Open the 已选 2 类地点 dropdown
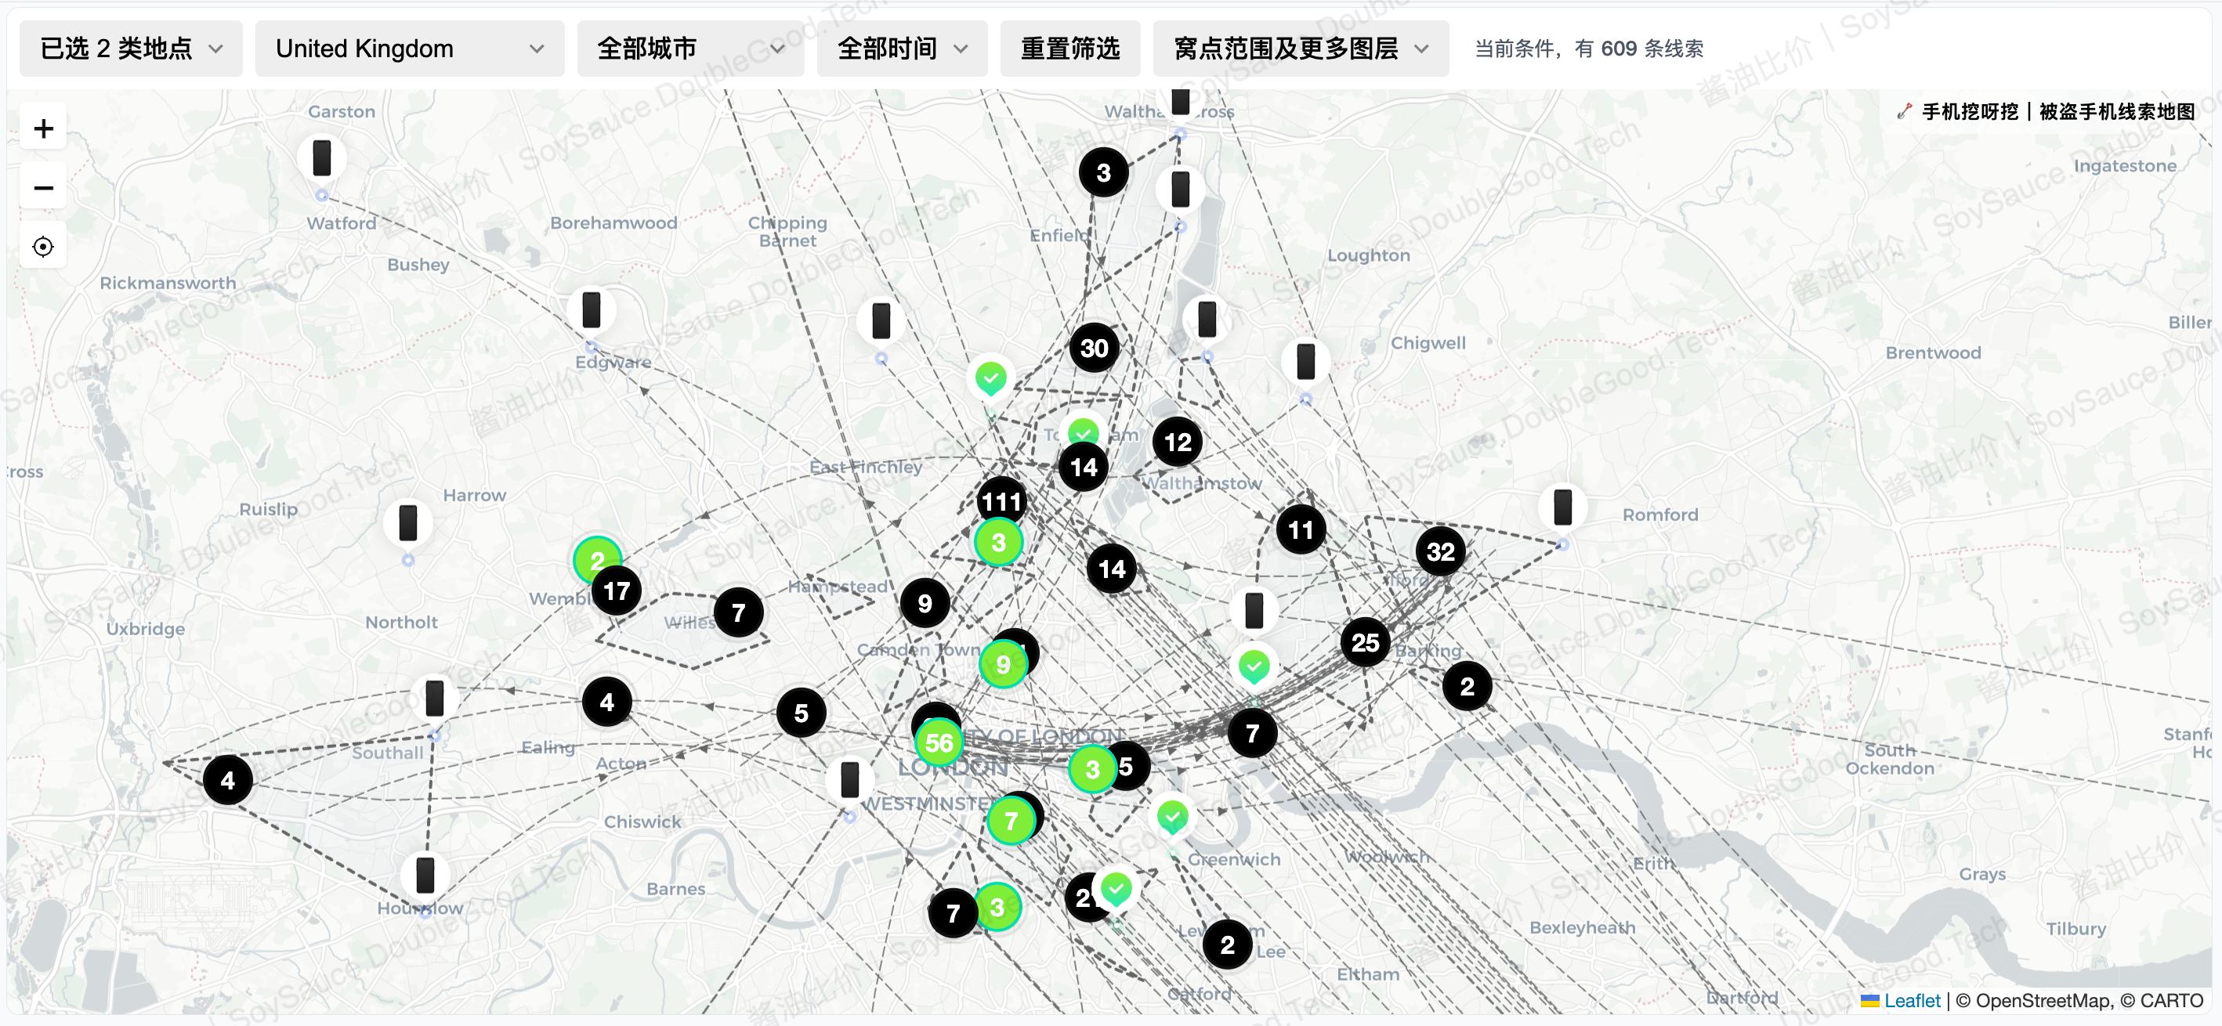This screenshot has height=1026, width=2222. coord(130,49)
